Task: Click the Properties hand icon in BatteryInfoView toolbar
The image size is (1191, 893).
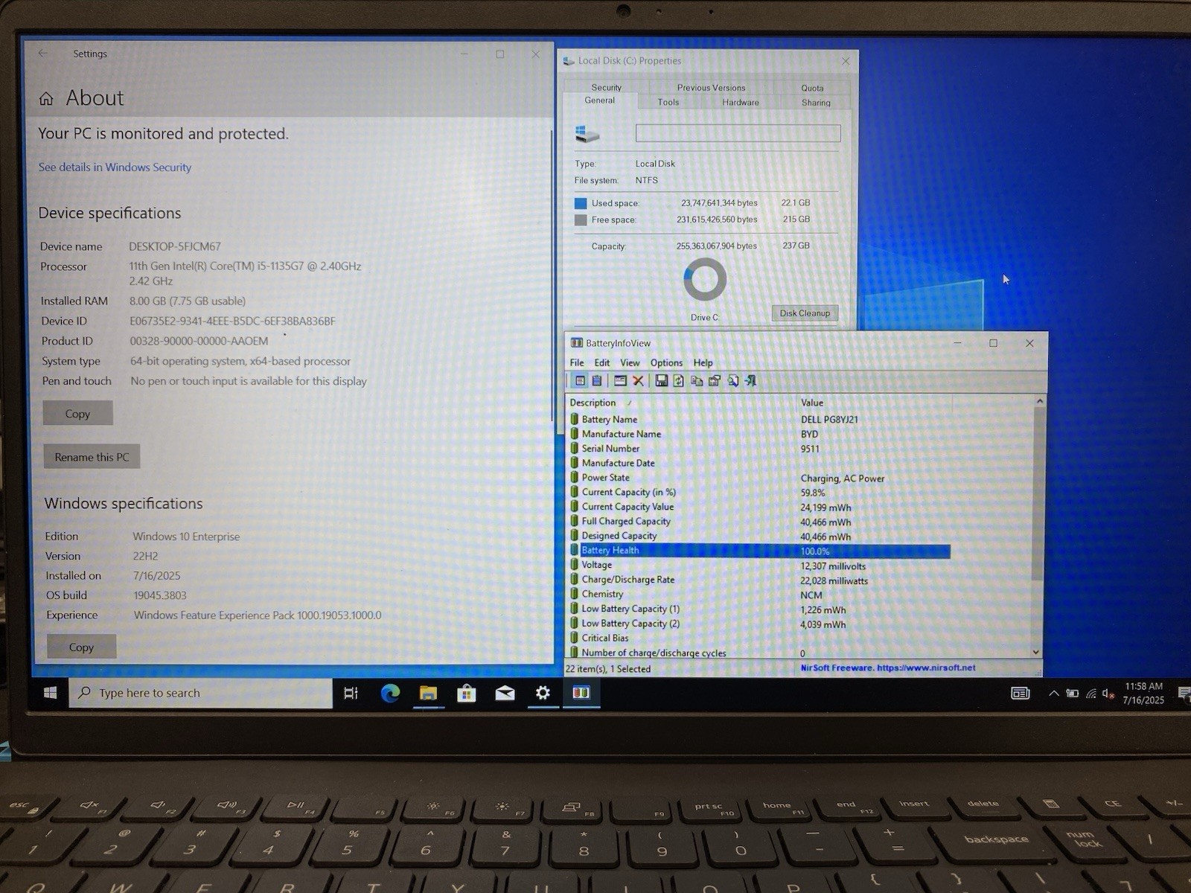Action: coord(715,381)
